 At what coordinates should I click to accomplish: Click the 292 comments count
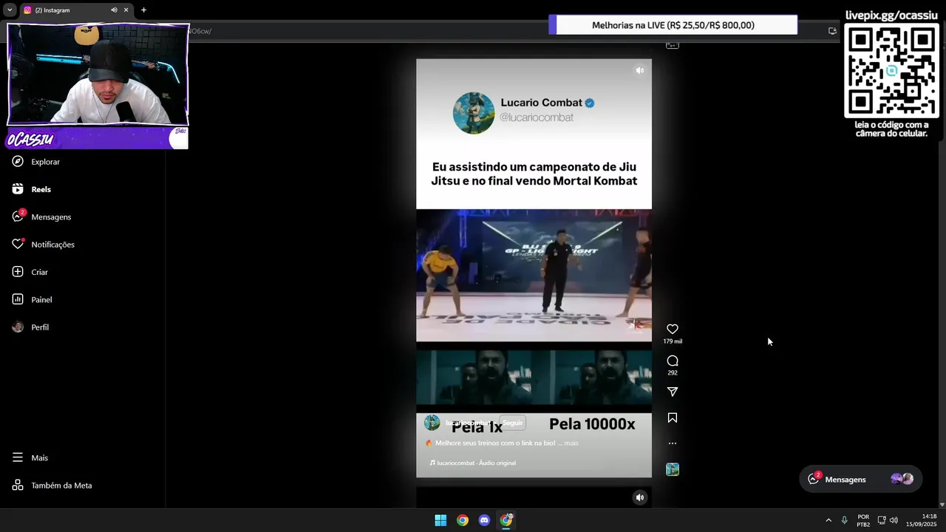click(x=673, y=373)
